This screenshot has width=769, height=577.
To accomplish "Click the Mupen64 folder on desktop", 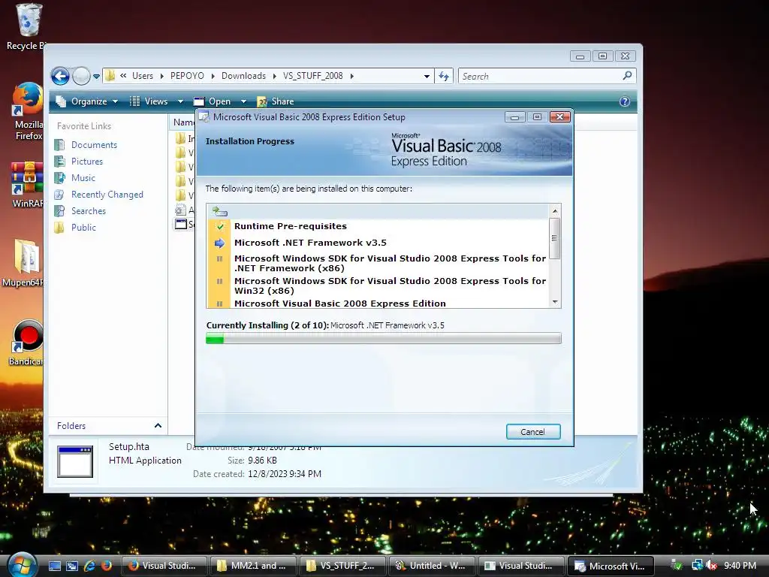I will (x=23, y=264).
